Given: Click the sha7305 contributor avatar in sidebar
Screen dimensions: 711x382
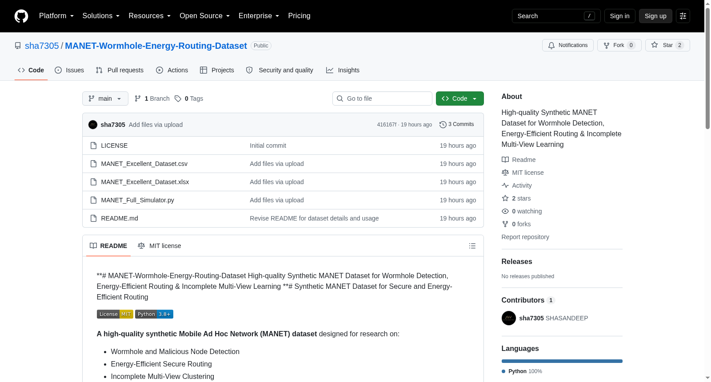Looking at the screenshot, I should tap(509, 318).
